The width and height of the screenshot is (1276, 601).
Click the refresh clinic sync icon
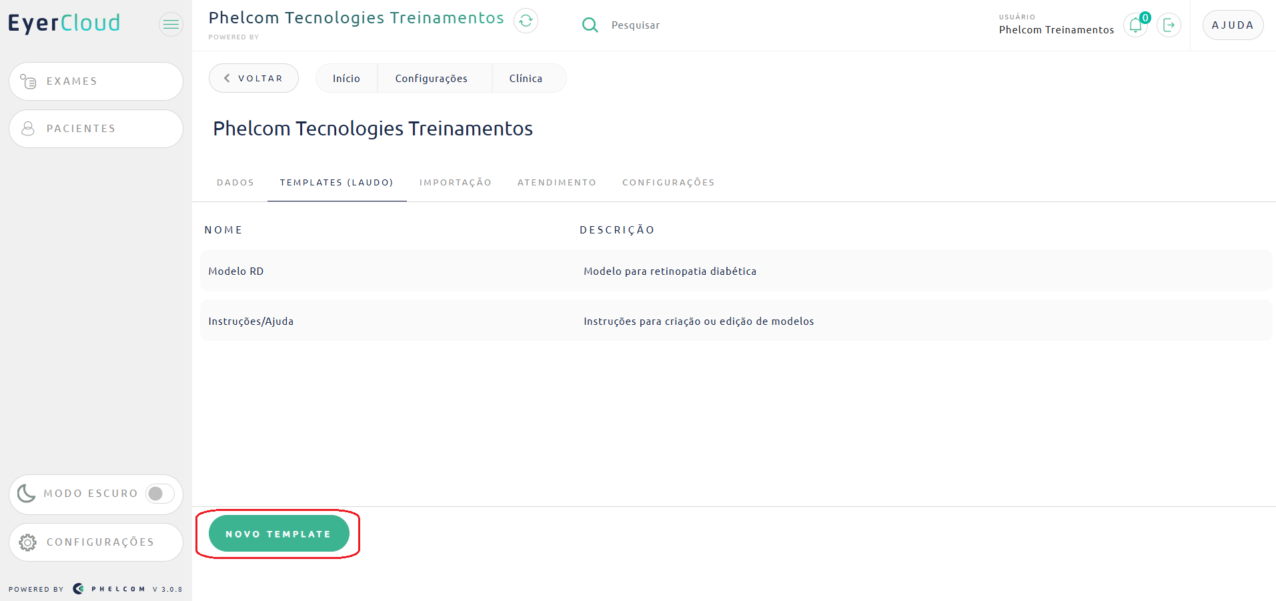click(526, 21)
